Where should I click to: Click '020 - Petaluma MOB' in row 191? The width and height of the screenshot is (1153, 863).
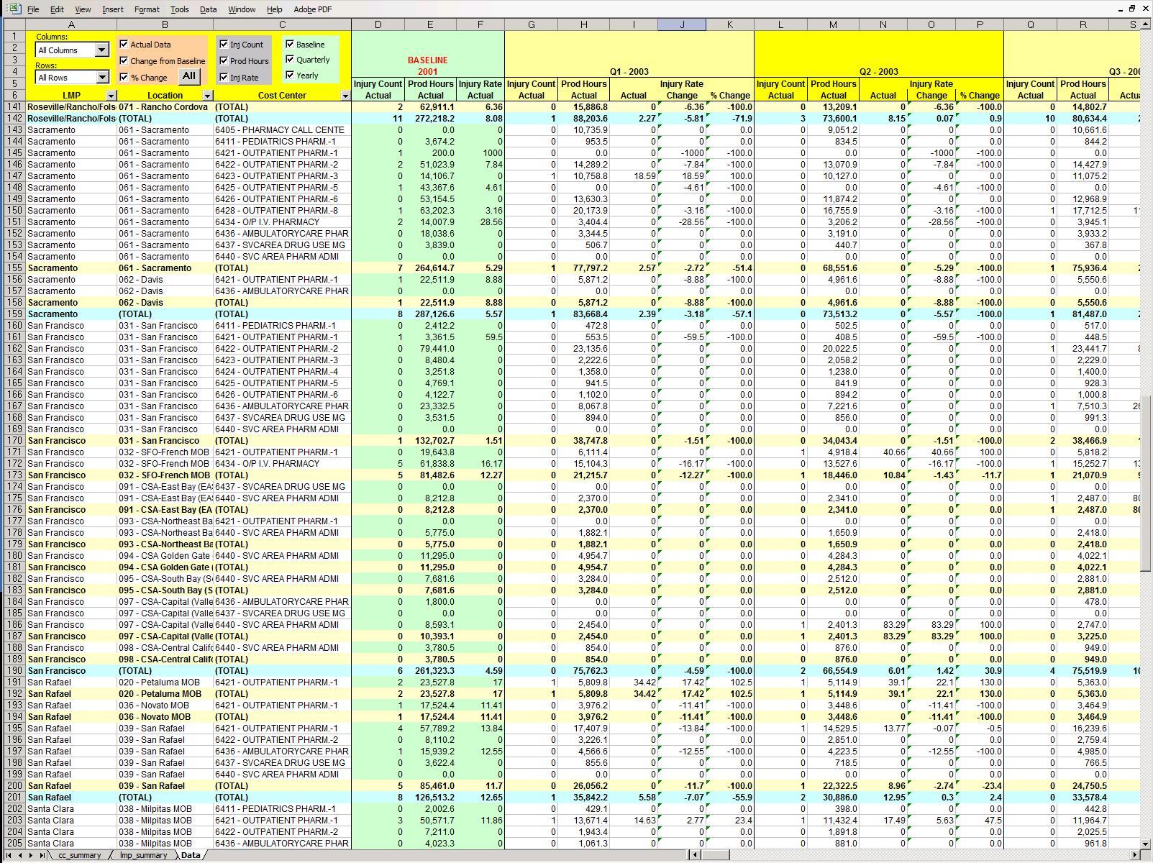165,682
